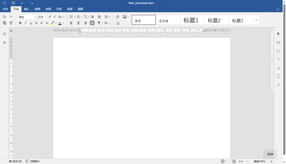Open the 文件 menu
This screenshot has width=286, height=164.
click(x=5, y=9)
